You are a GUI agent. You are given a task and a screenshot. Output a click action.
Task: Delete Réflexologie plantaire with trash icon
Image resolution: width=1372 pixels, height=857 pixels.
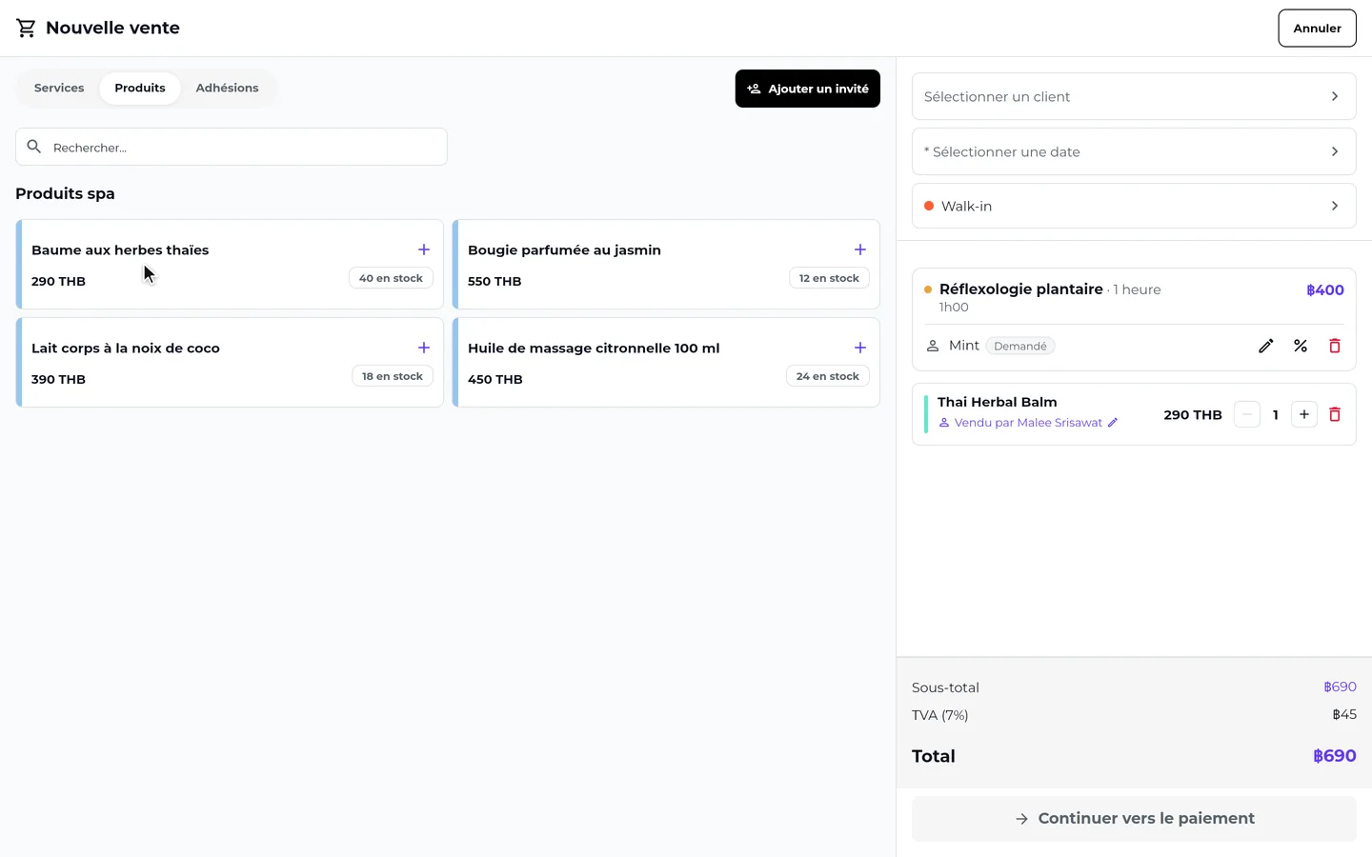[x=1335, y=346]
